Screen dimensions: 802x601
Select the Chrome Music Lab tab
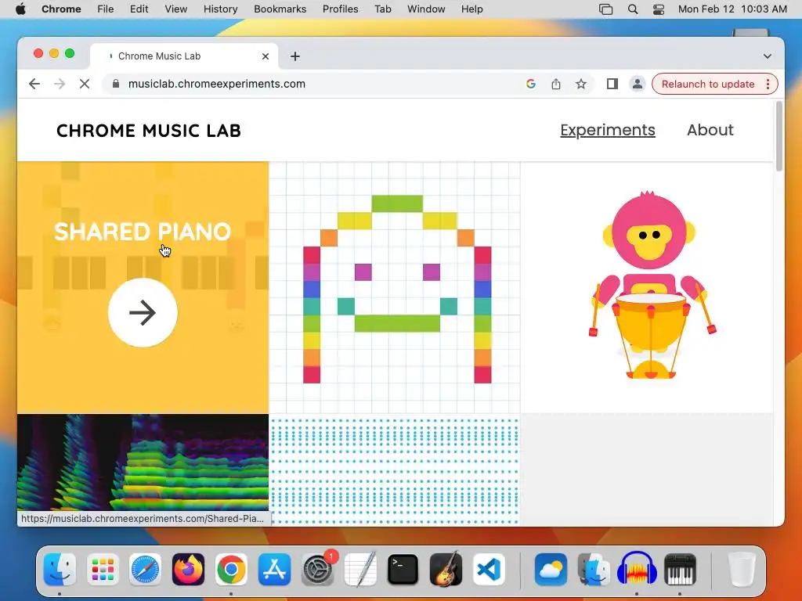pos(184,56)
